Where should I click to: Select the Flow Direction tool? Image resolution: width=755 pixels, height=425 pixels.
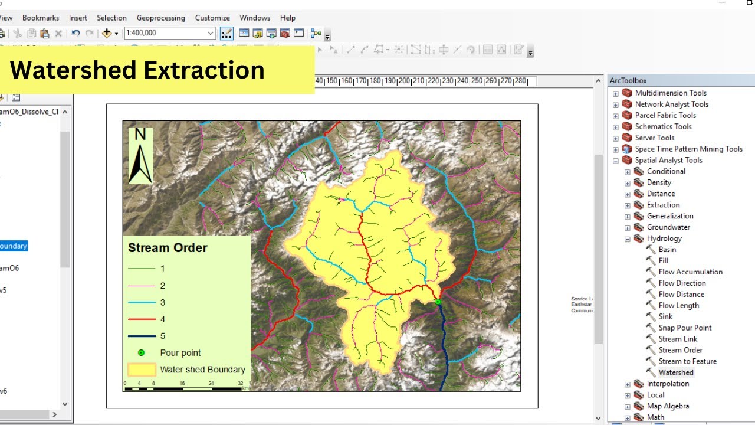pyautogui.click(x=682, y=283)
